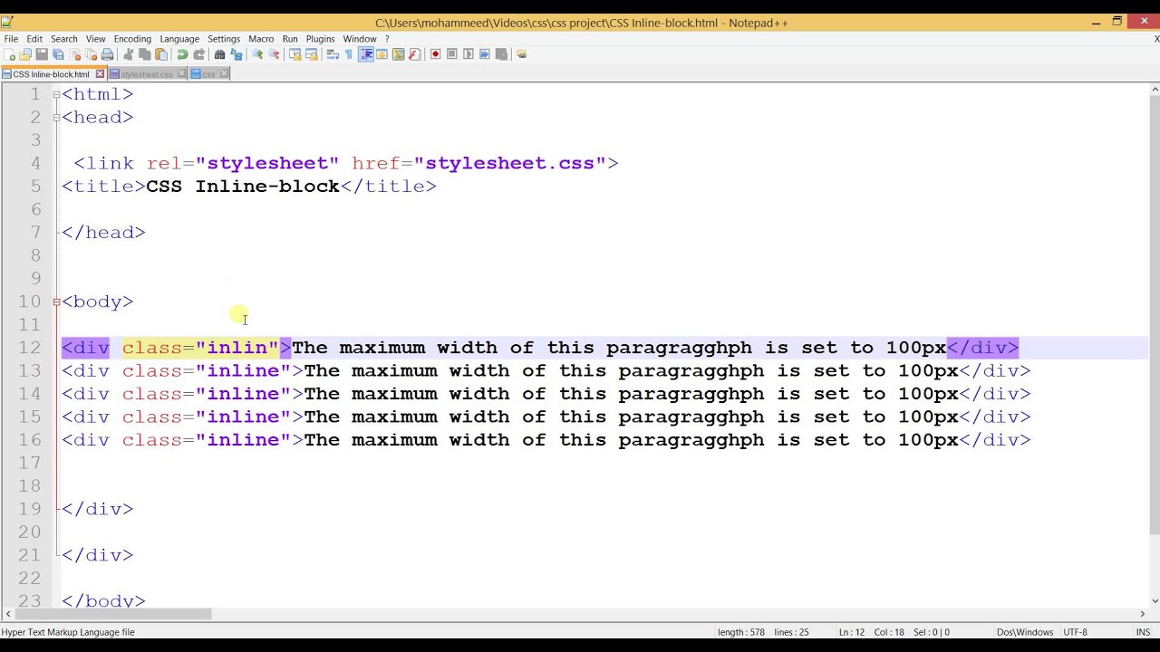Click the Replace toolbar icon
Image resolution: width=1160 pixels, height=652 pixels.
(x=237, y=54)
